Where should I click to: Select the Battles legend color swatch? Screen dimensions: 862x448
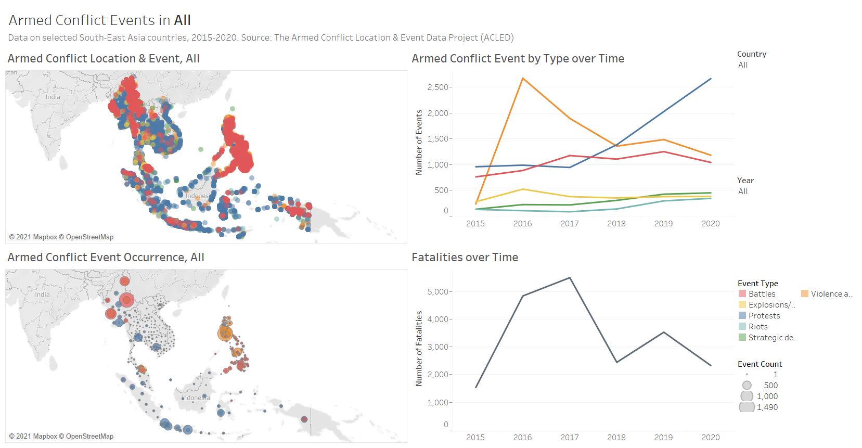coord(742,294)
